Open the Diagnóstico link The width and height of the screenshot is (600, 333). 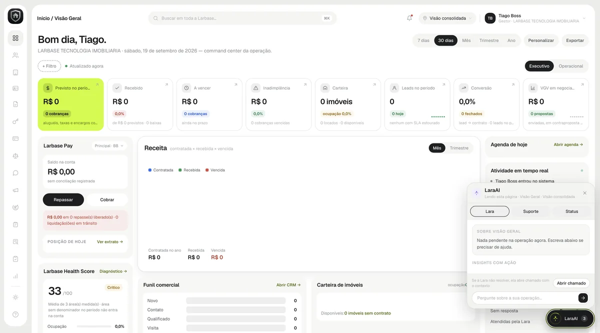point(113,271)
